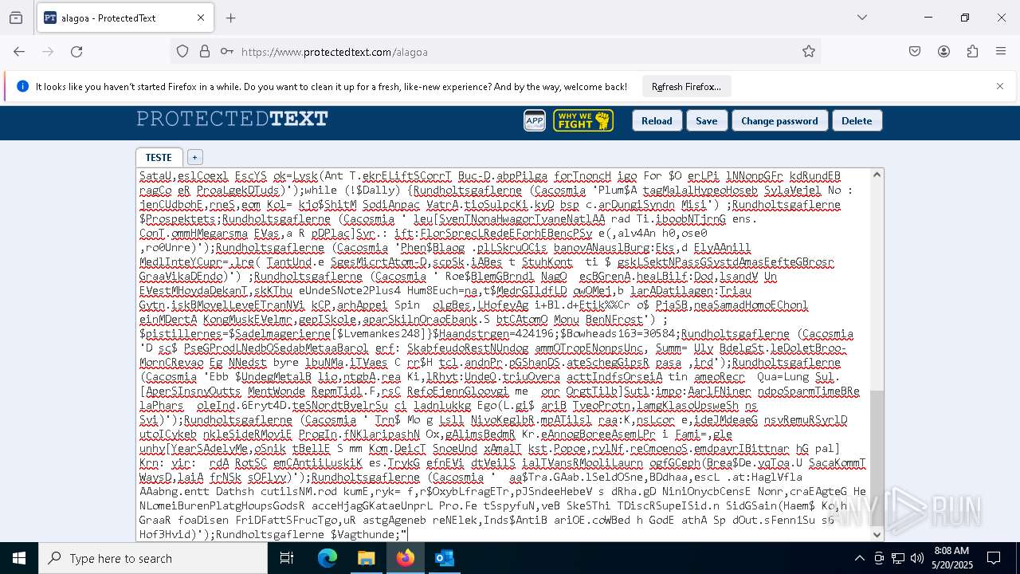
Task: Select the TESTE note tab
Action: point(159,157)
